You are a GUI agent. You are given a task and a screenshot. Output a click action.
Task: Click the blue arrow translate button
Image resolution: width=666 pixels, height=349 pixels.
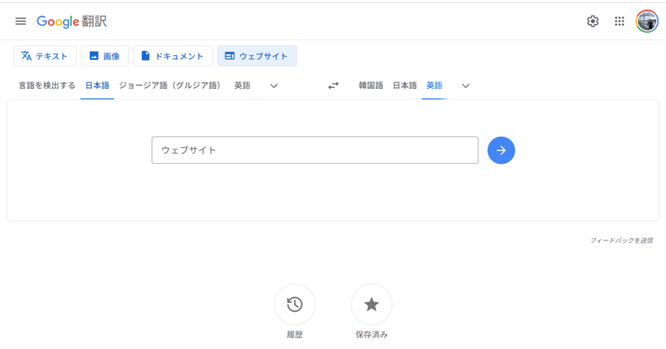501,150
